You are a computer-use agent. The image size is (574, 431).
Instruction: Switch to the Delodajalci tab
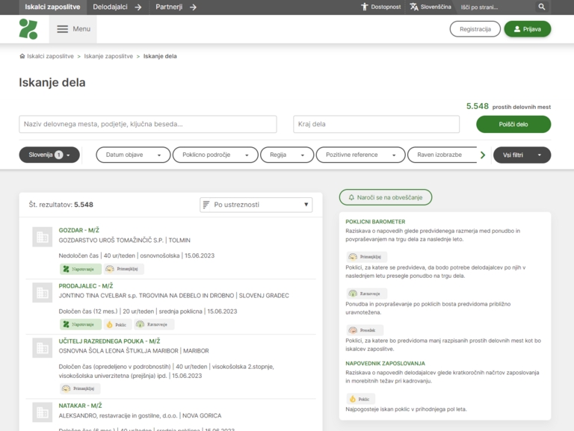tap(117, 7)
